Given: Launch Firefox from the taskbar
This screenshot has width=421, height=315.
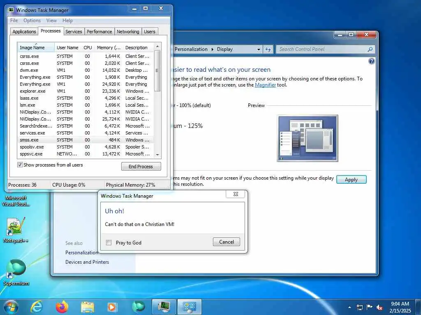Looking at the screenshot, I should 62,307.
